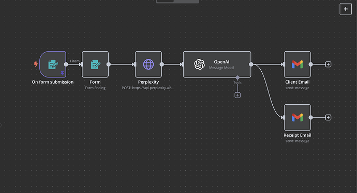Screen dimensions: 357x193
Task: Click the plus after Receipt Email node
Action: click(x=328, y=117)
